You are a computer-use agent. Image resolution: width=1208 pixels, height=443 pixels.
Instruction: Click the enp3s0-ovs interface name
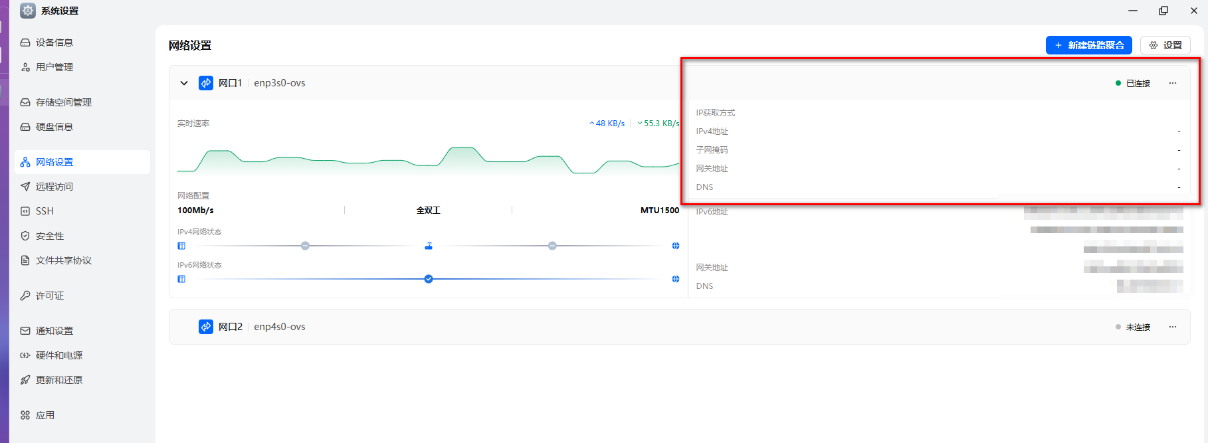[x=280, y=83]
